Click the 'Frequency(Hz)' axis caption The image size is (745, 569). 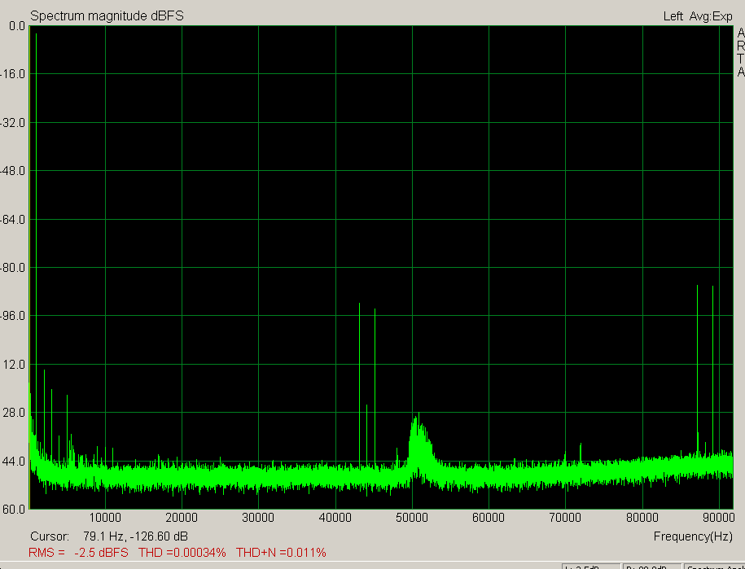coord(693,536)
